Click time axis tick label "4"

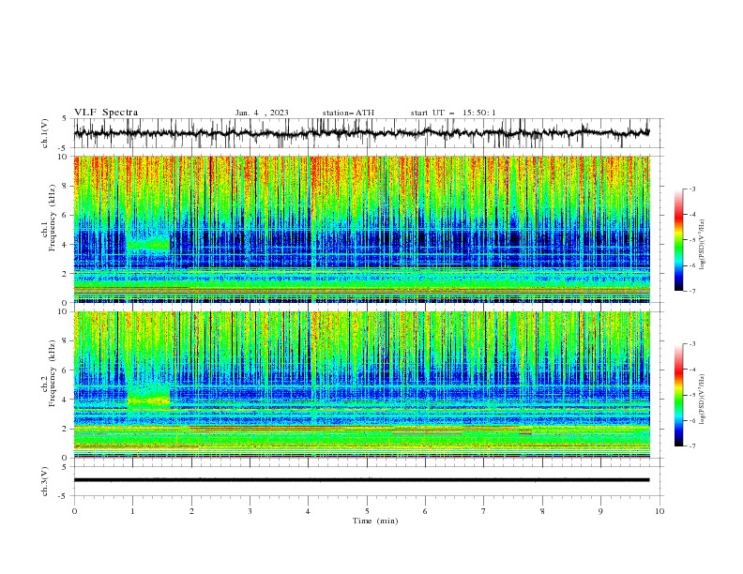[x=308, y=511]
